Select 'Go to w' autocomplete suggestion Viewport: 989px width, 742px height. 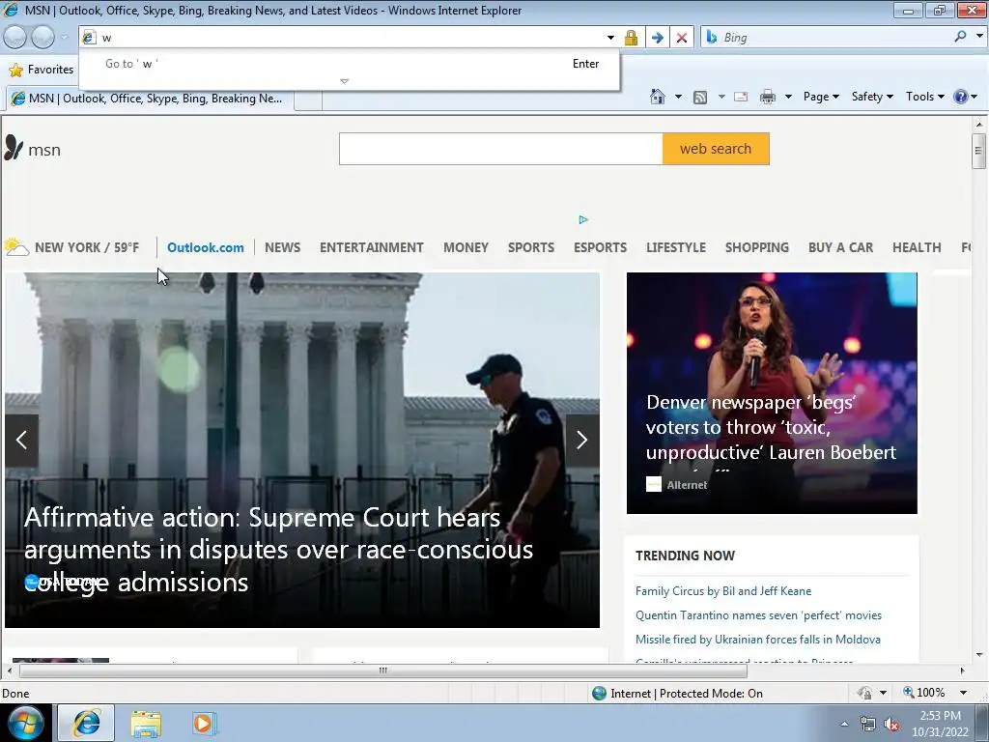pyautogui.click(x=349, y=64)
